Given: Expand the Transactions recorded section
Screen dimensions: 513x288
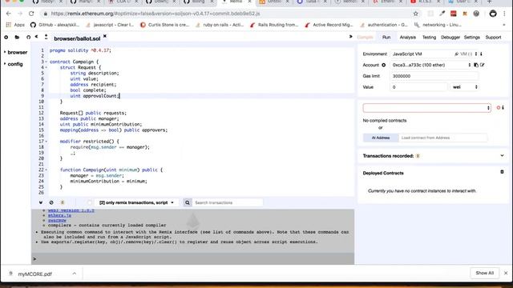Looking at the screenshot, I should pos(502,156).
